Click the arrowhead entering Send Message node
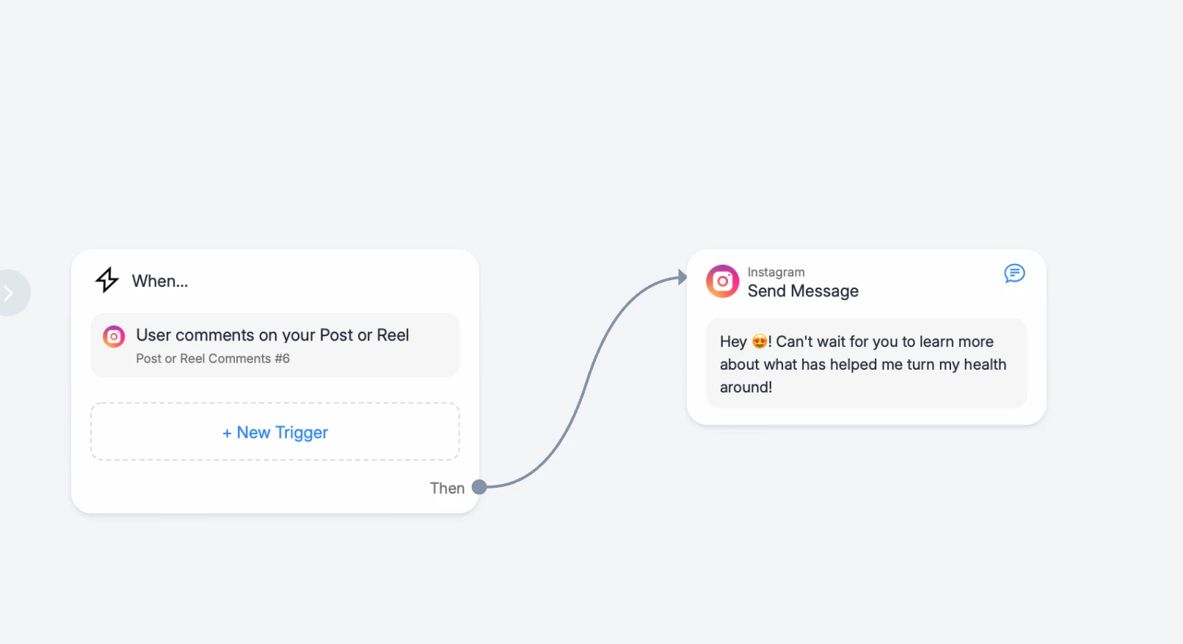This screenshot has height=644, width=1183. [682, 277]
